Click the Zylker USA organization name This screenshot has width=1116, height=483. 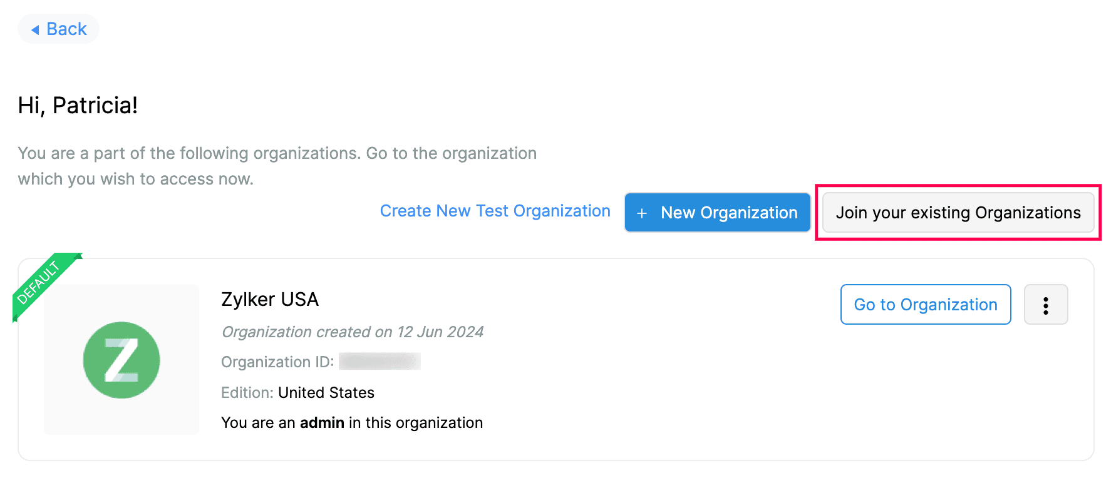click(270, 300)
